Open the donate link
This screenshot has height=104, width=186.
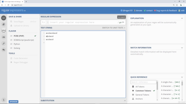[138, 10]
